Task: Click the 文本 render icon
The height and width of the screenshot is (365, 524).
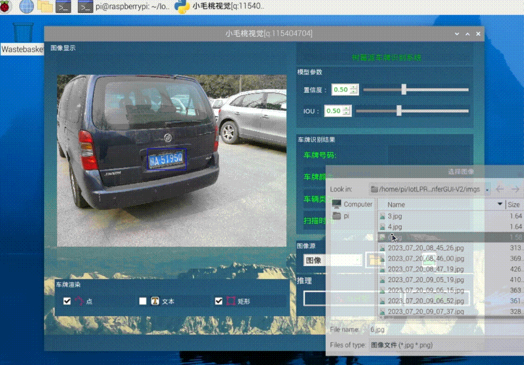Action: [x=155, y=301]
